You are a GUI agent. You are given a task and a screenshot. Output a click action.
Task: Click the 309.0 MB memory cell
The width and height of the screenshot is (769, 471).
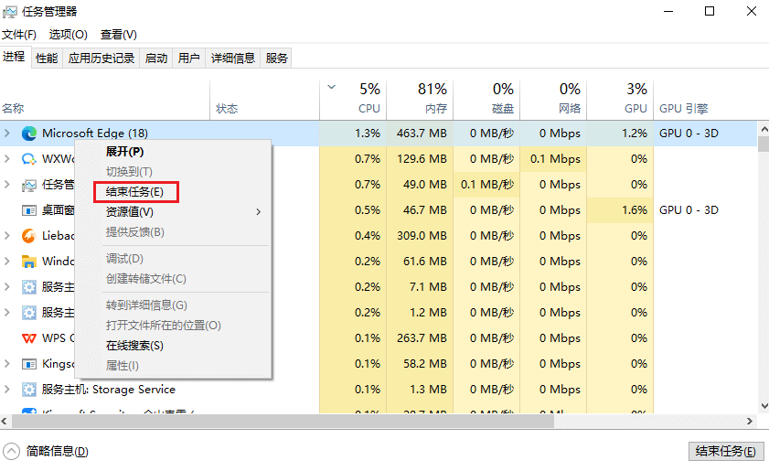[x=420, y=236]
